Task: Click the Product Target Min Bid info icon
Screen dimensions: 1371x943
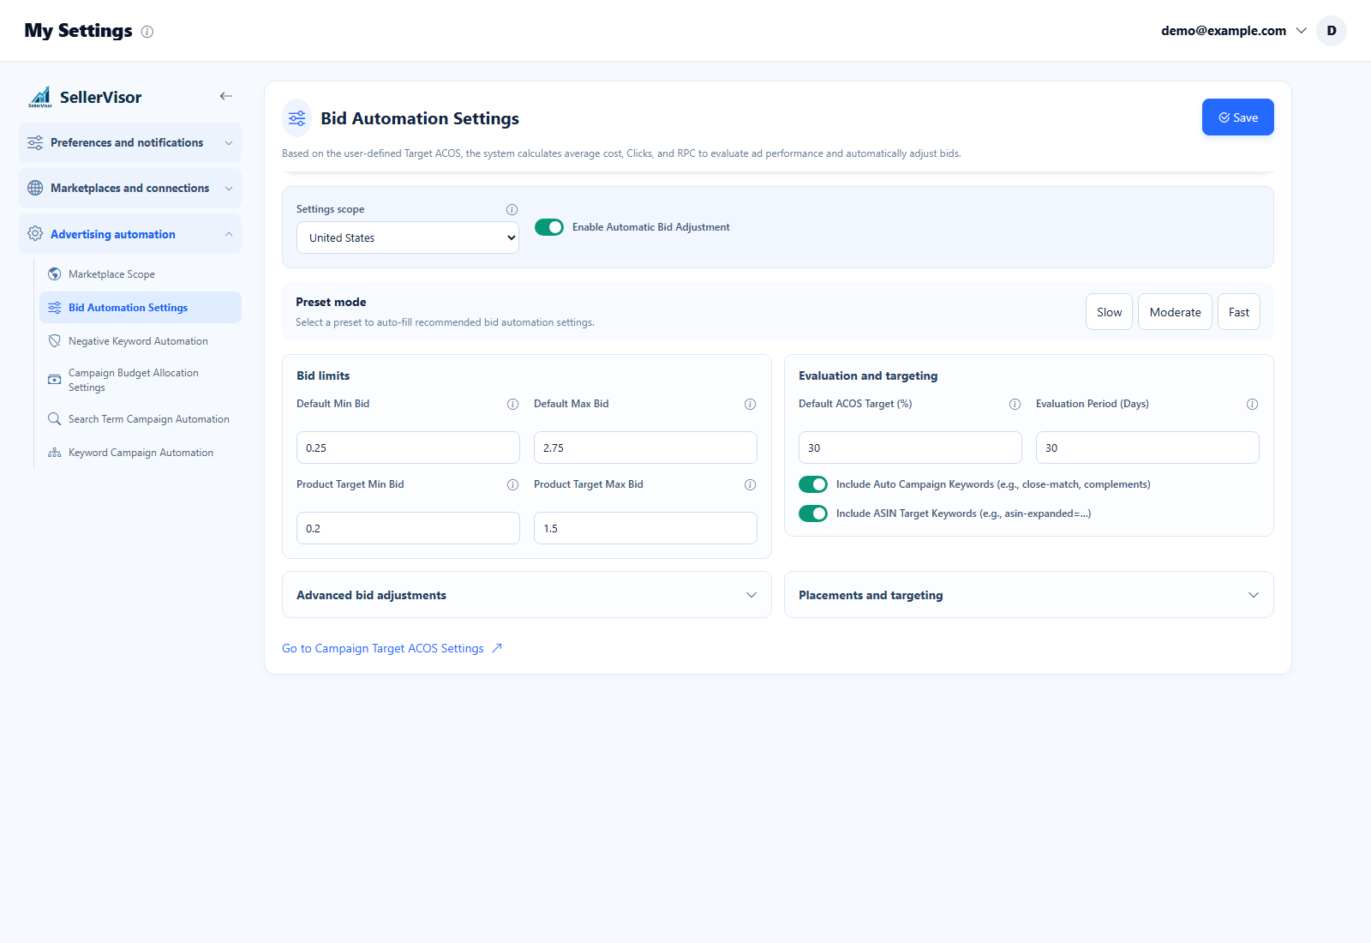Action: click(513, 484)
